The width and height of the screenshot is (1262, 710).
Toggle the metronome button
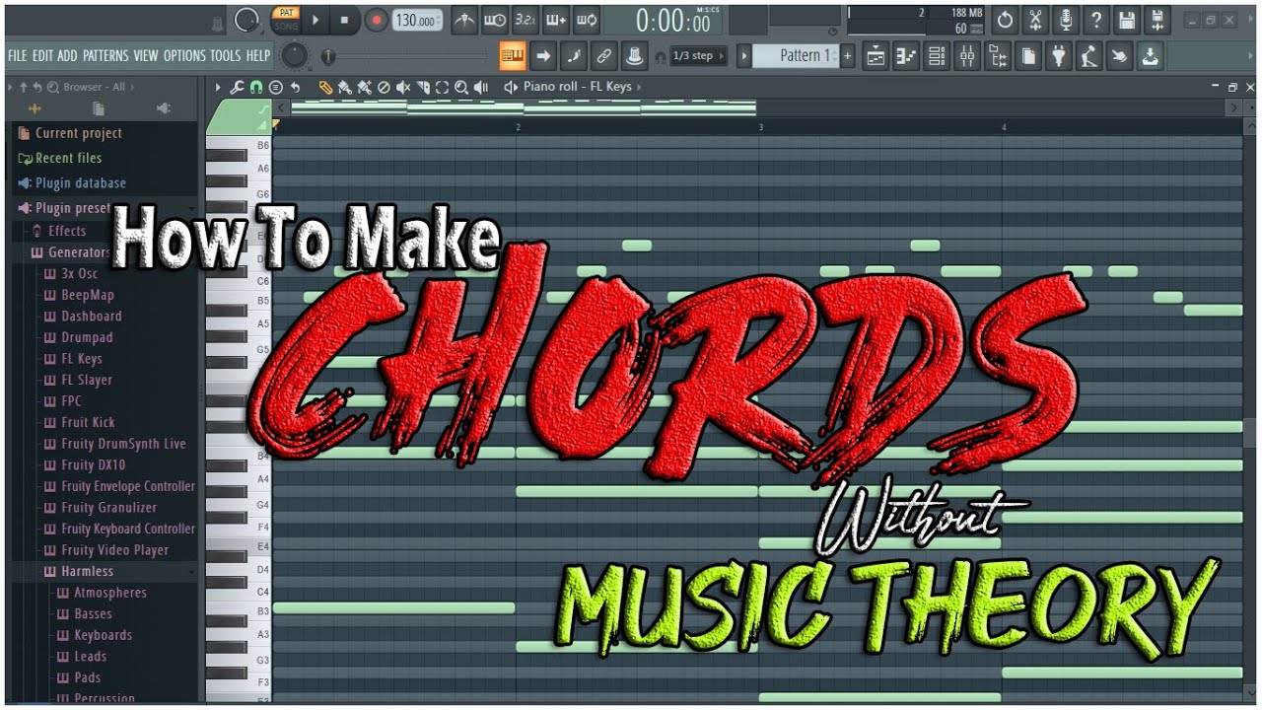(464, 20)
